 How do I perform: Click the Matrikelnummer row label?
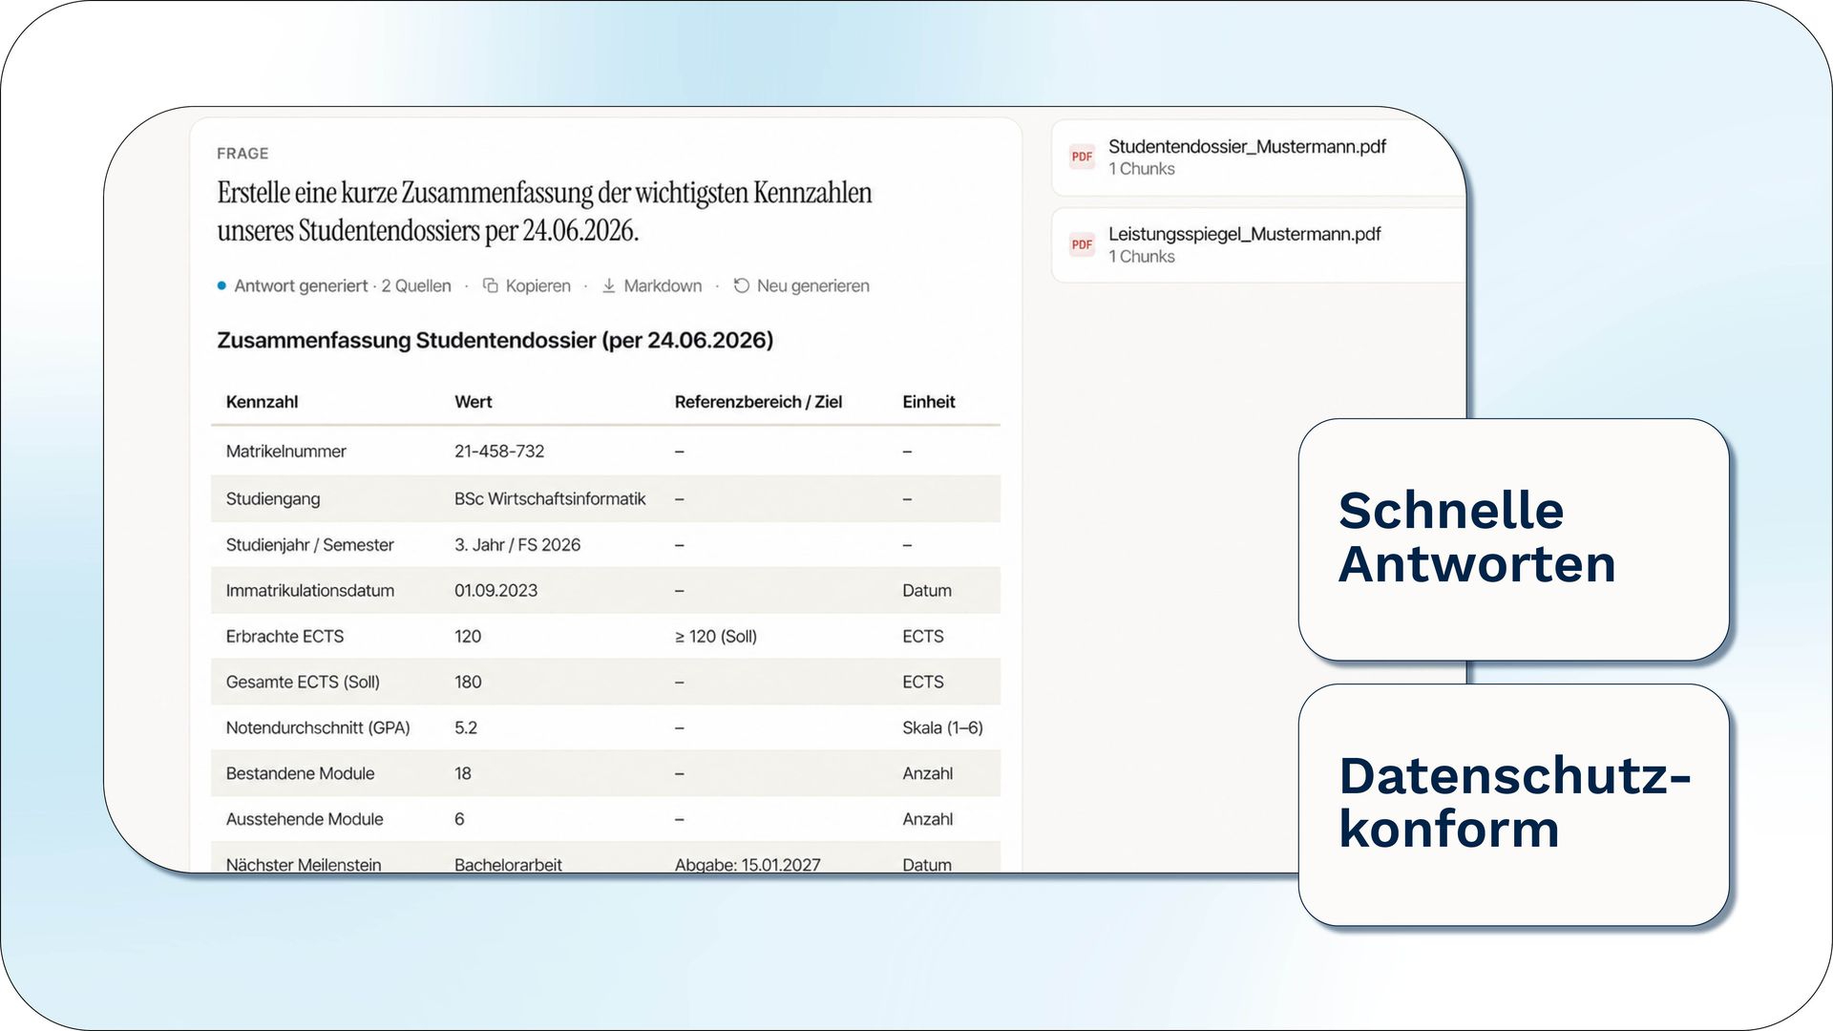(x=285, y=452)
